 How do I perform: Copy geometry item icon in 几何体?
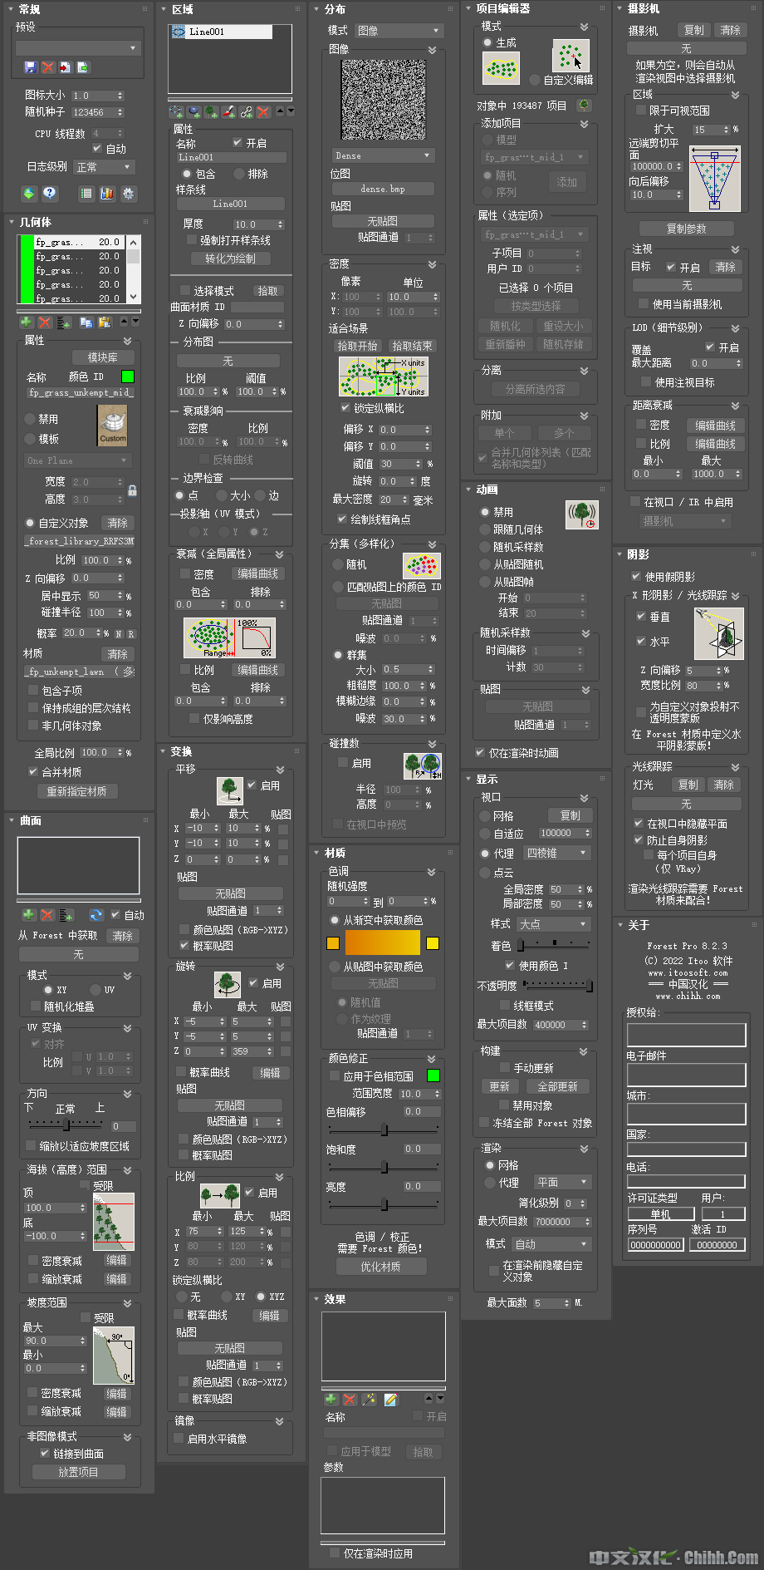coord(86,322)
